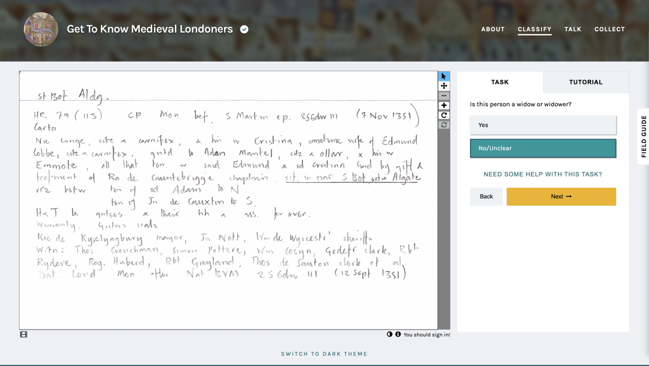Screen dimensions: 649x366
Task: Open the Field Guide side tab
Action: click(x=643, y=136)
